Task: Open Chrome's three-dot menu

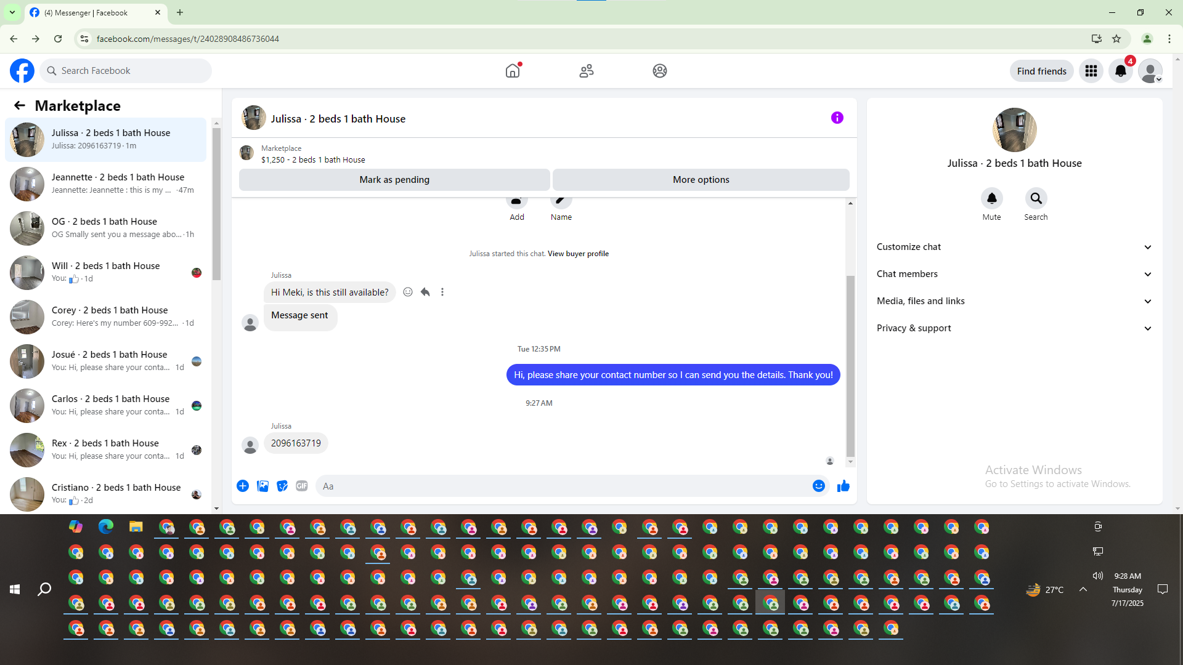Action: tap(1169, 39)
